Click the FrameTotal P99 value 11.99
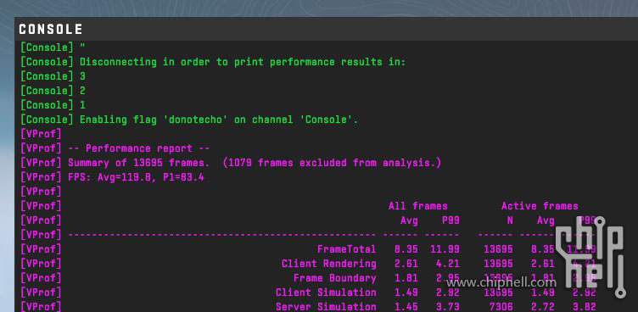The width and height of the screenshot is (638, 312). click(x=445, y=249)
